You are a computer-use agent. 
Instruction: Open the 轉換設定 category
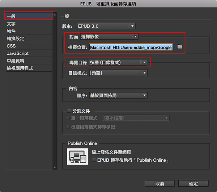tap(29, 39)
